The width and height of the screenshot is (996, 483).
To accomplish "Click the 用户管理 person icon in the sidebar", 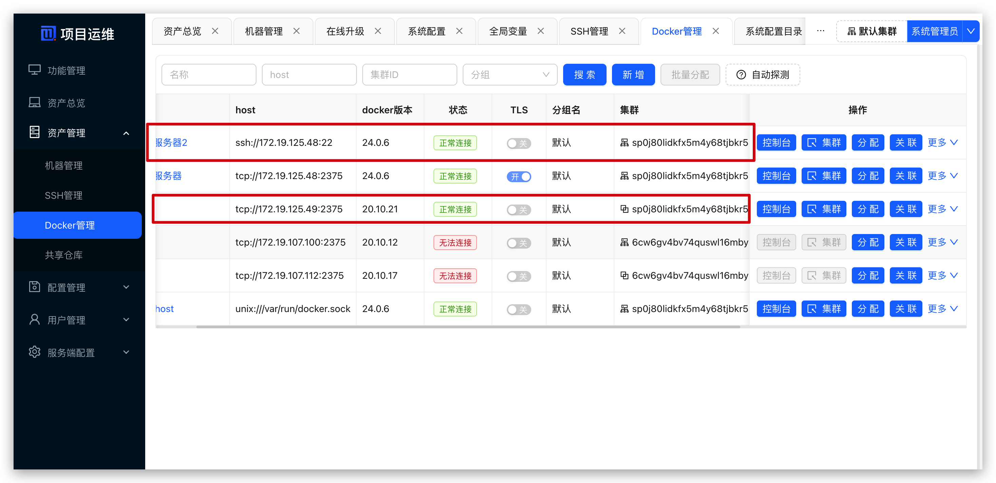I will pos(34,320).
